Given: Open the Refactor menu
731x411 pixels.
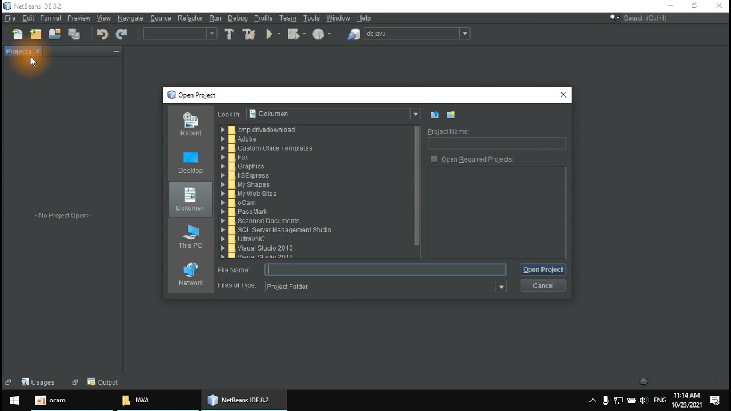Looking at the screenshot, I should [190, 18].
